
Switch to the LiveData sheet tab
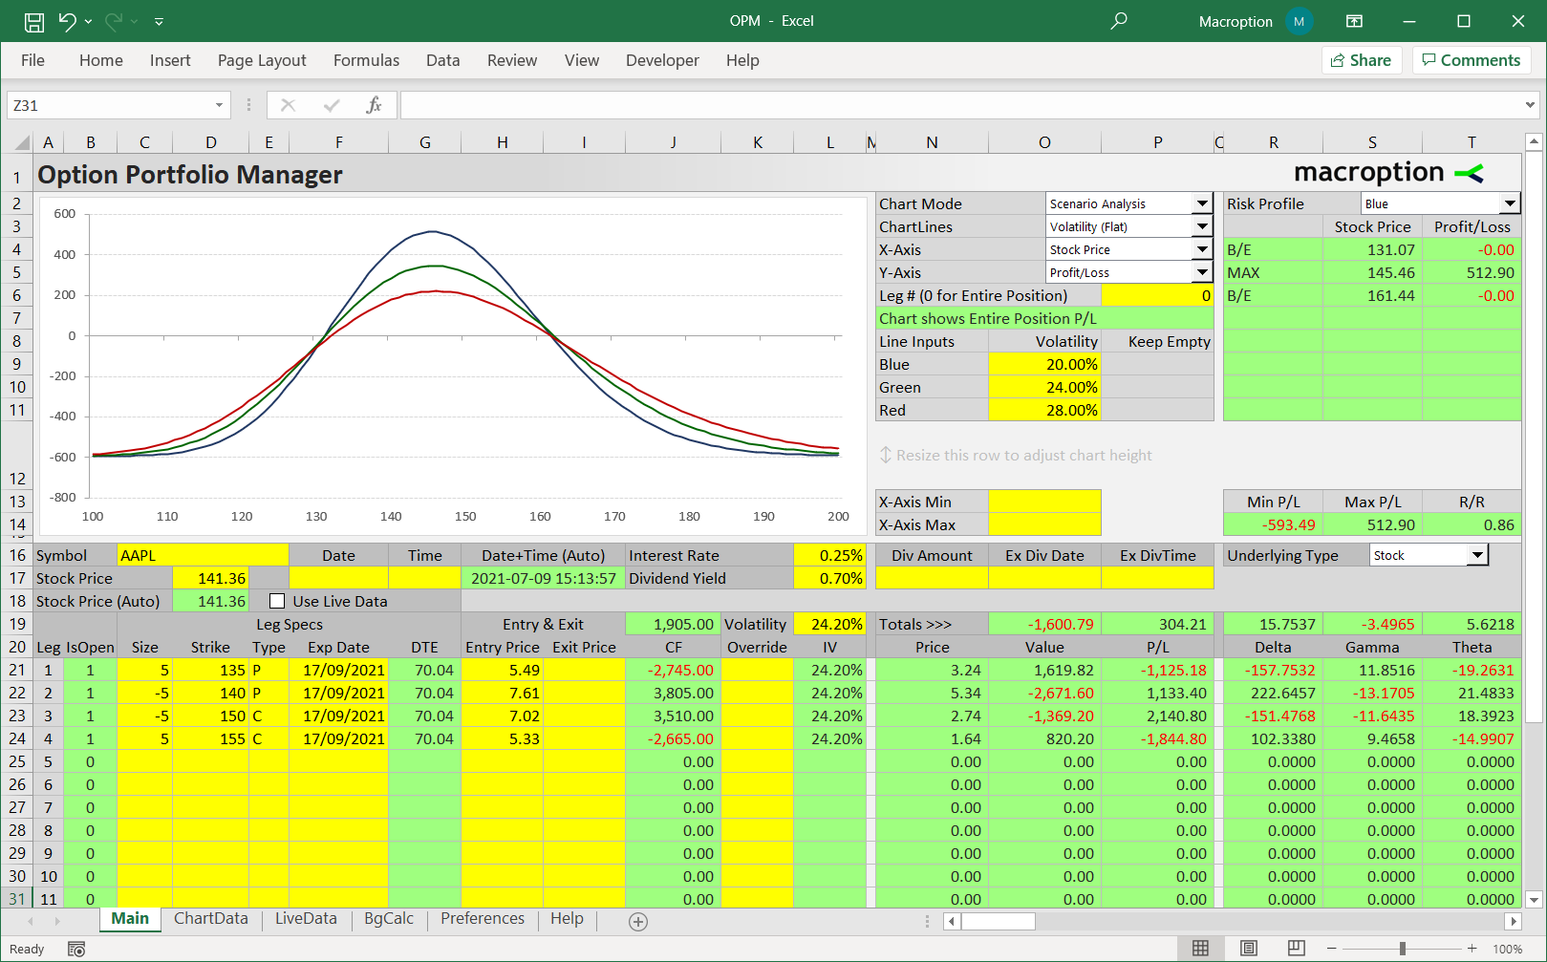tap(306, 919)
